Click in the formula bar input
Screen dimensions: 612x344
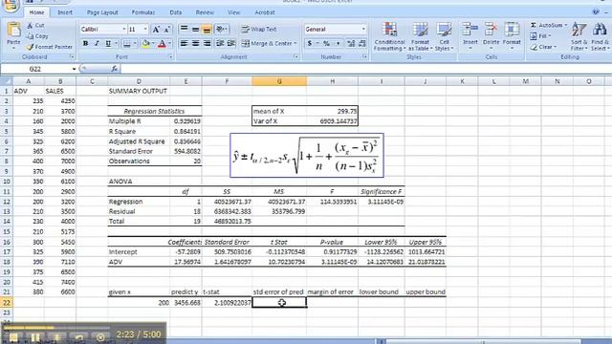click(x=366, y=69)
